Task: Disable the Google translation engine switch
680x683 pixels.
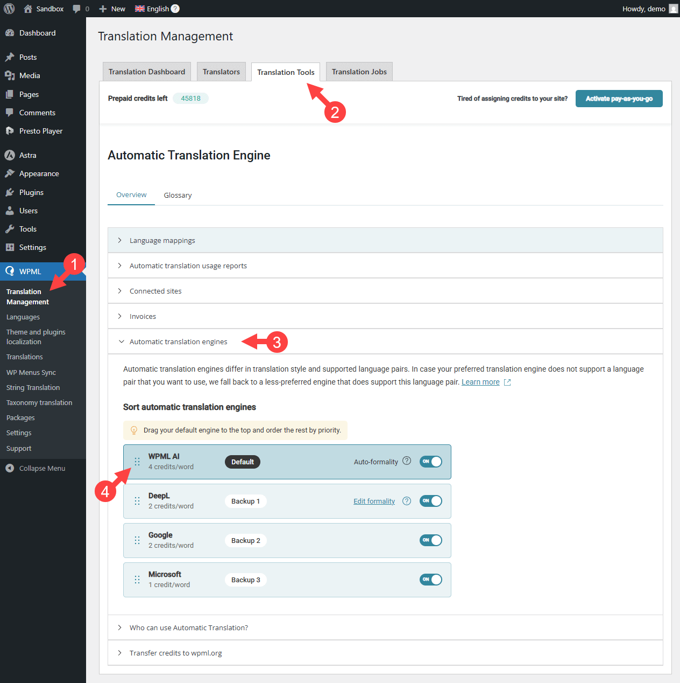Action: tap(431, 540)
